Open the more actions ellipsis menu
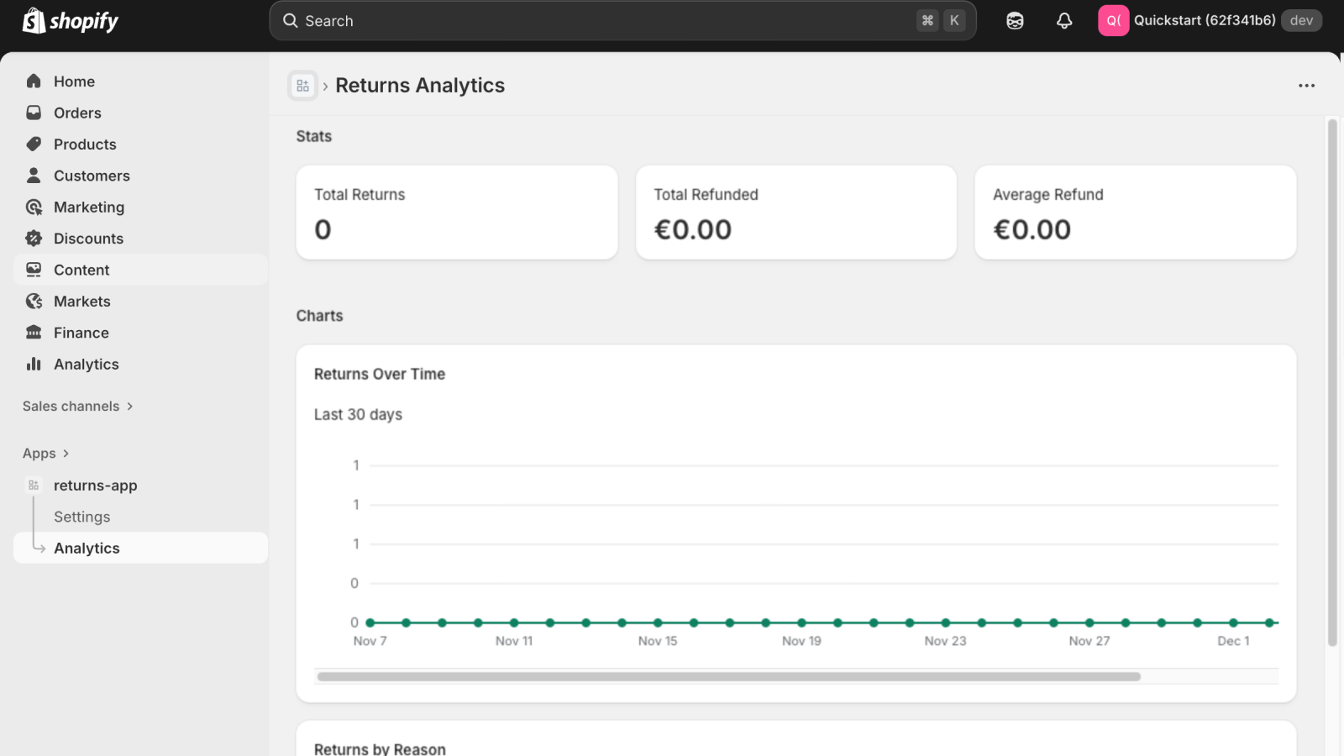 1306,85
